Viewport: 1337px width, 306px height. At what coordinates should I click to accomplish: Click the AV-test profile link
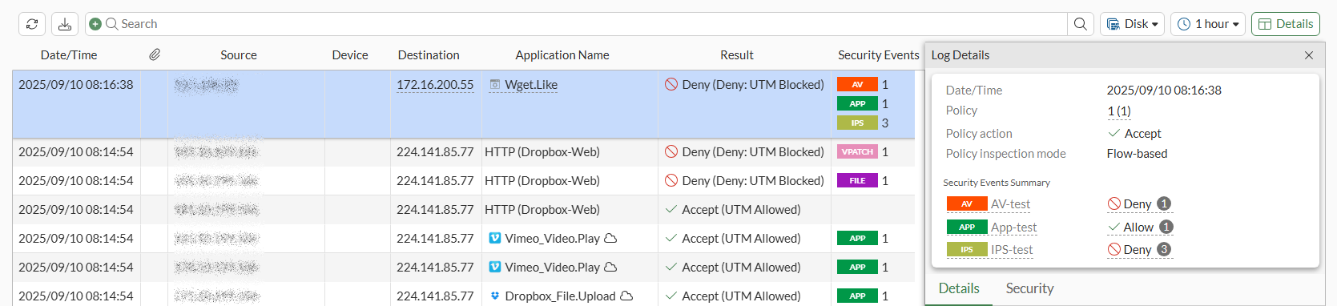[x=1010, y=204]
